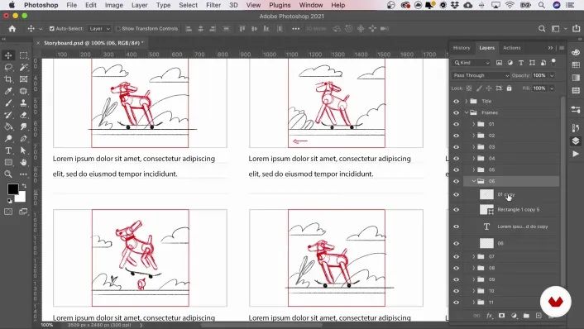This screenshot has width=584, height=329.
Task: Hide the 01 copy layer
Action: click(x=457, y=194)
